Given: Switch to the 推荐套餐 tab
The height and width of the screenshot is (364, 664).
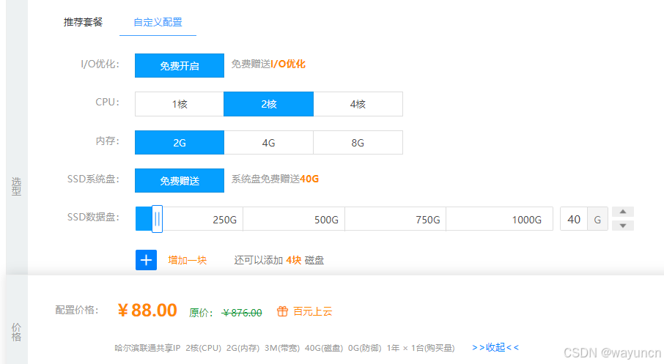Looking at the screenshot, I should [x=83, y=22].
